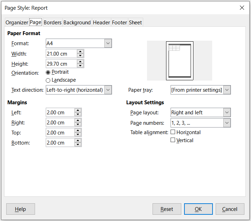
Task: Decrease the Bottom margin value
Action: pos(78,145)
